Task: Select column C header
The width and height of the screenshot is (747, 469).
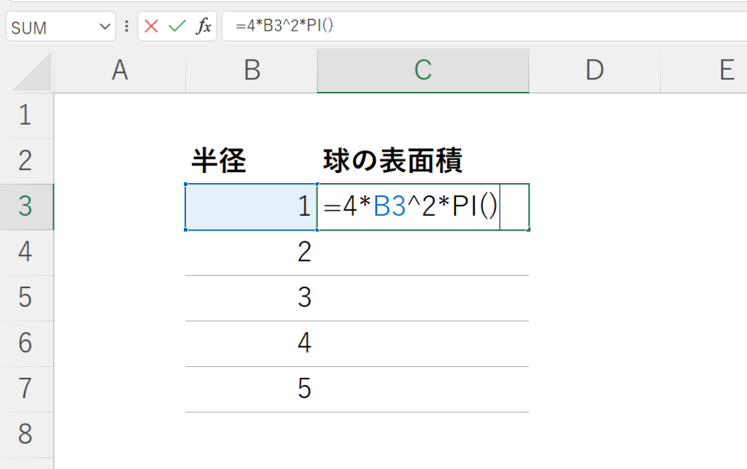Action: [423, 71]
